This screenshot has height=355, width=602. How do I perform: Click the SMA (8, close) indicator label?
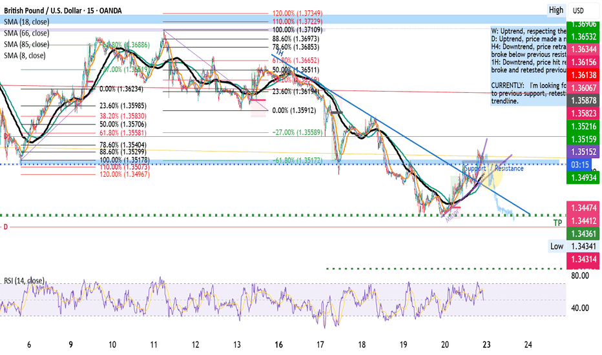click(x=24, y=56)
